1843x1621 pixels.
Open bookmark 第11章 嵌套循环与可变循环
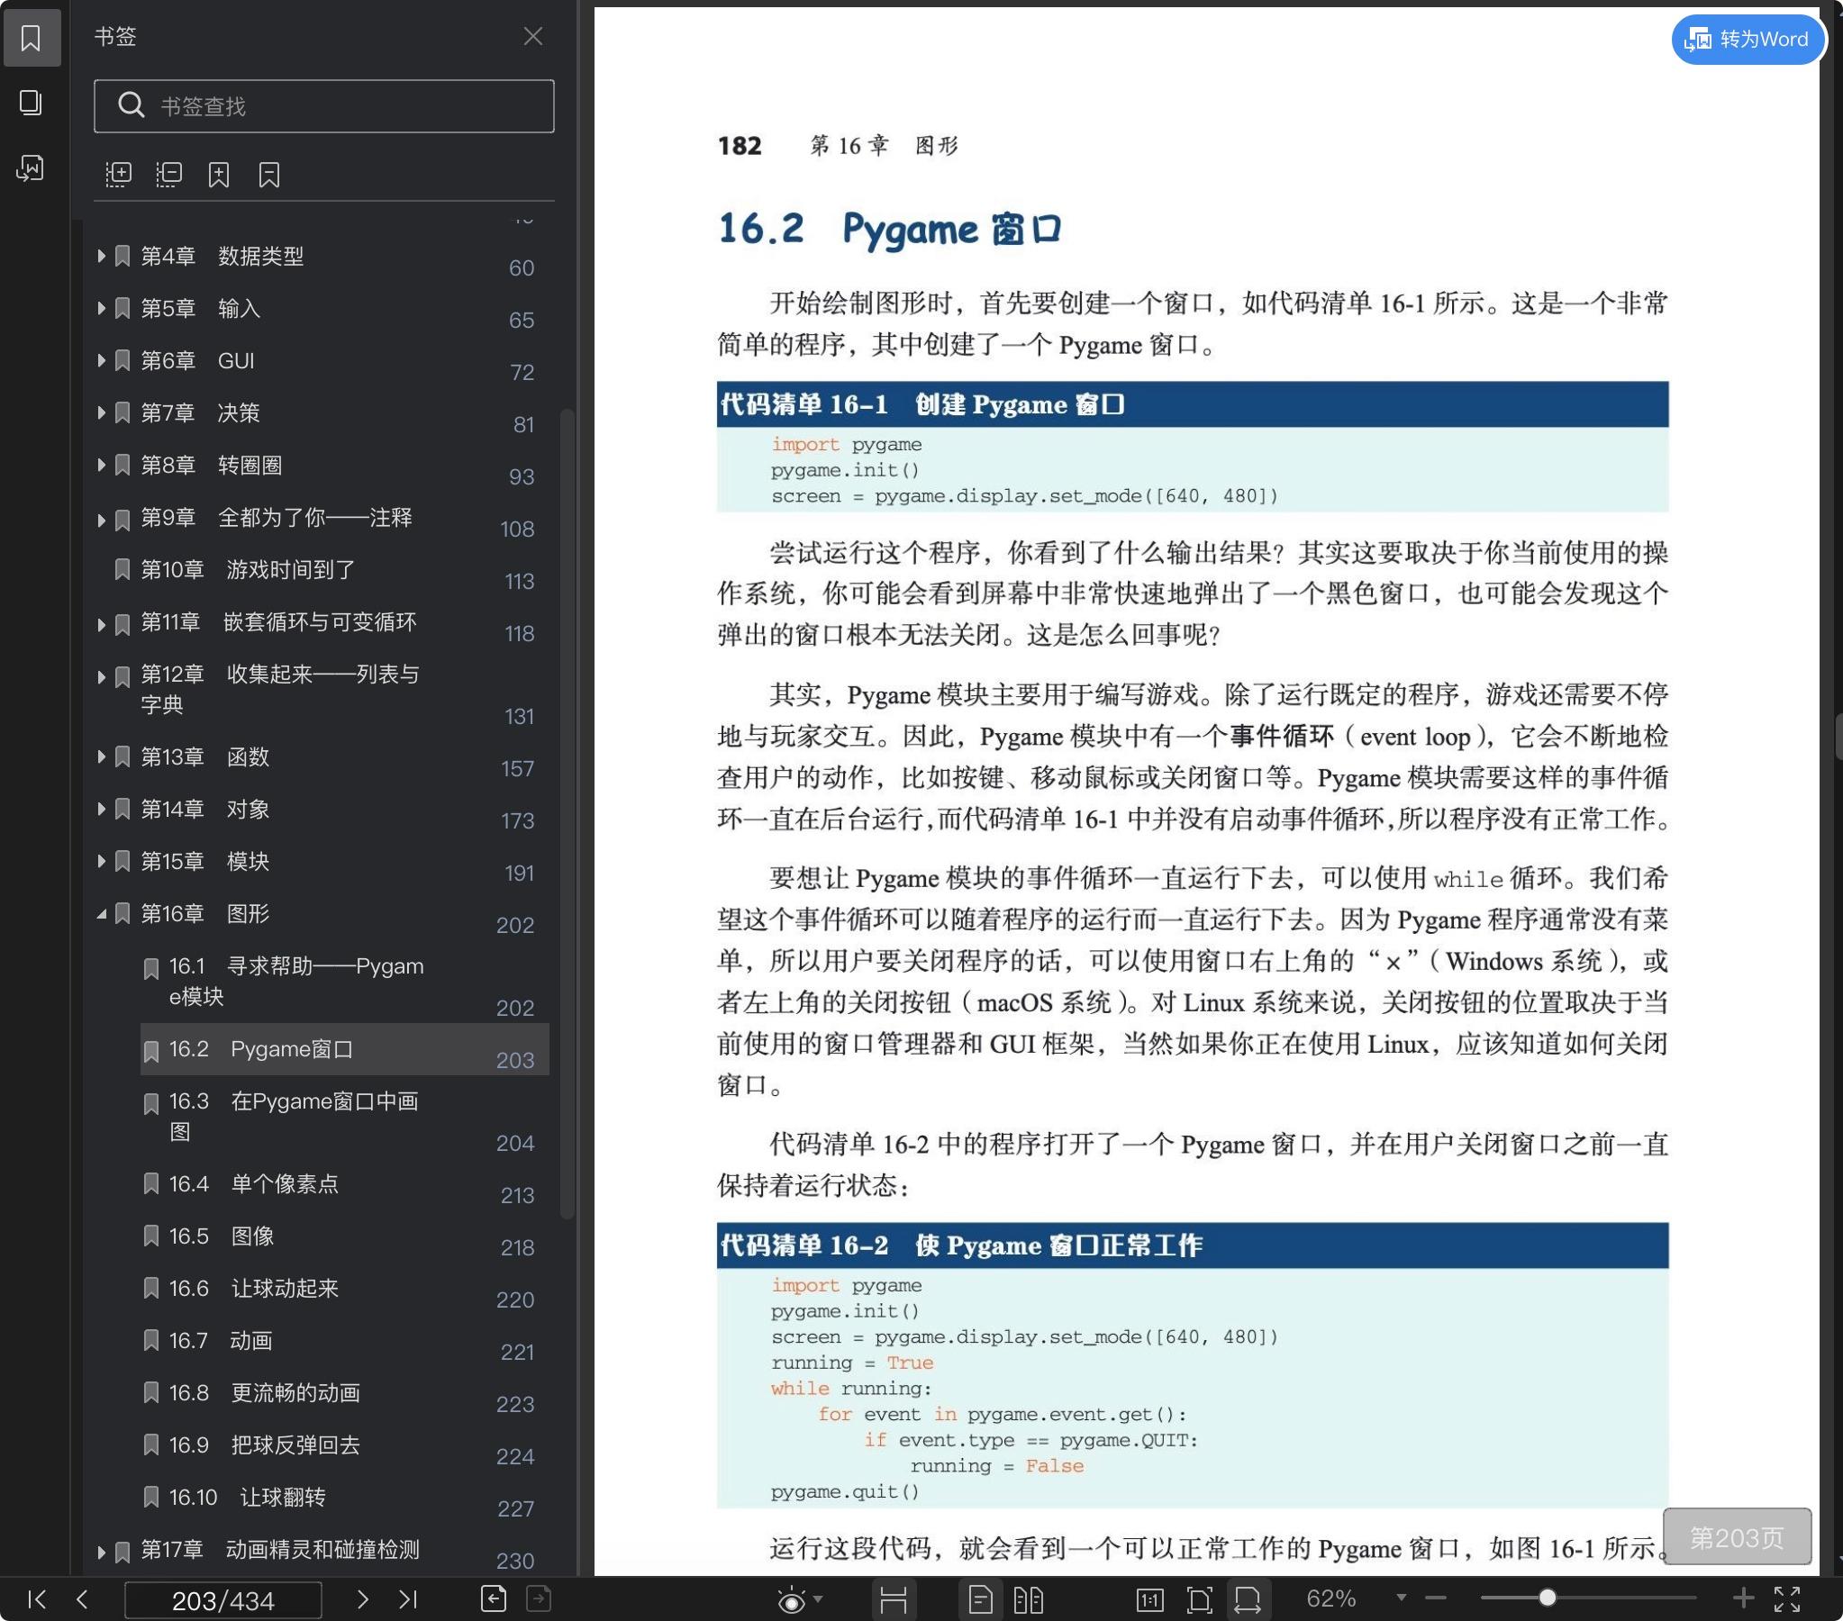277,622
